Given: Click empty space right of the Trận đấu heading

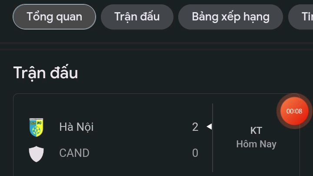Looking at the screenshot, I should click(180, 73).
